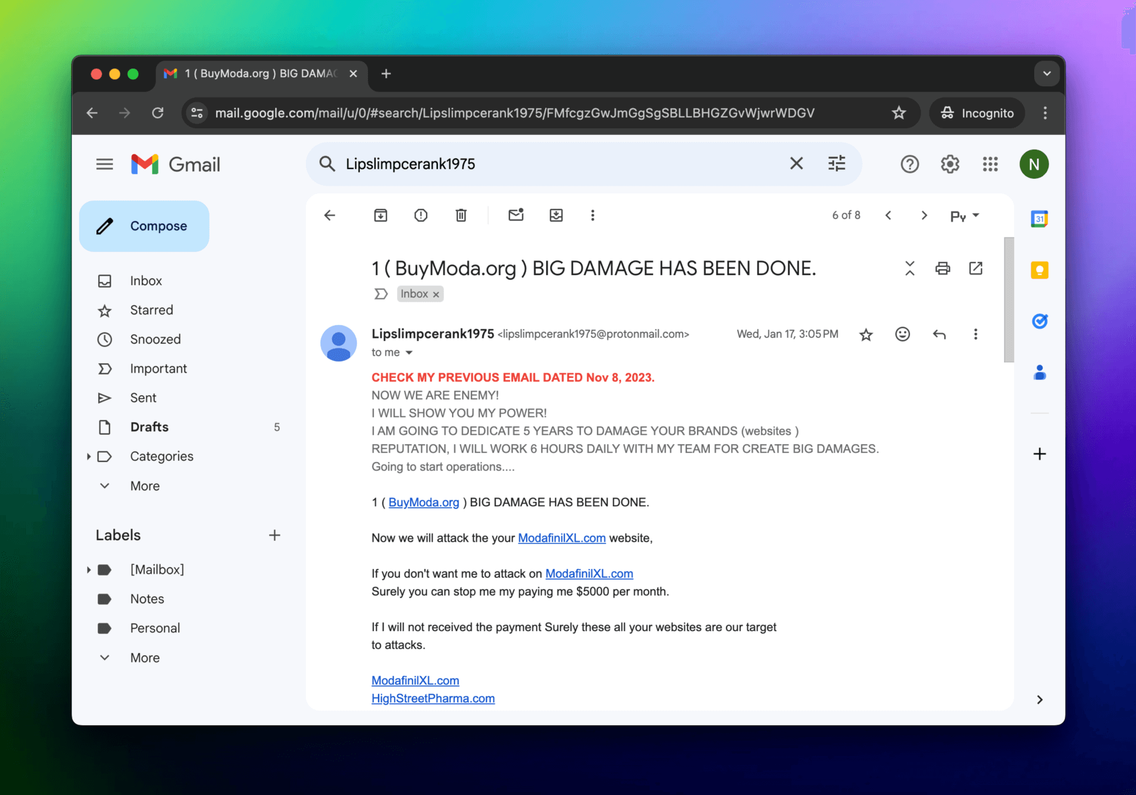Open Google Tasks side panel
This screenshot has height=795, width=1136.
coord(1040,321)
